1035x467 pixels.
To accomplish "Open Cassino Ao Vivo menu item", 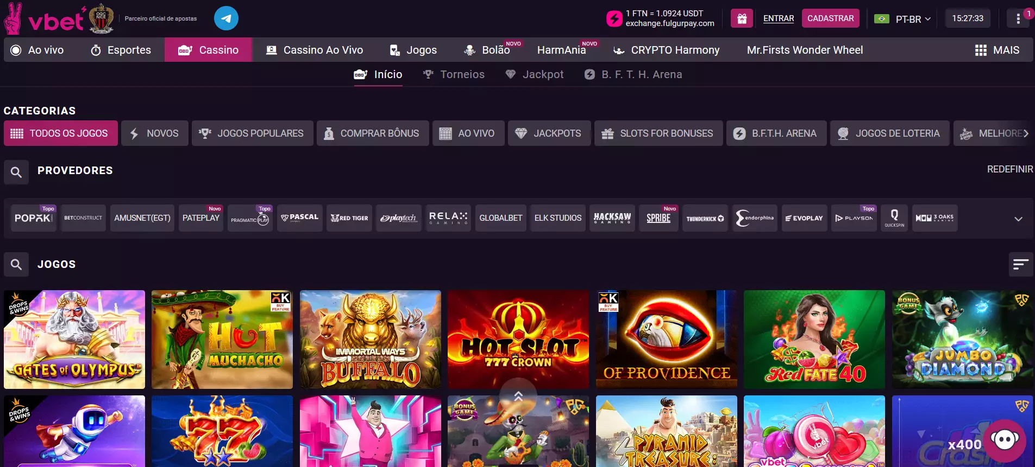I will coord(315,50).
